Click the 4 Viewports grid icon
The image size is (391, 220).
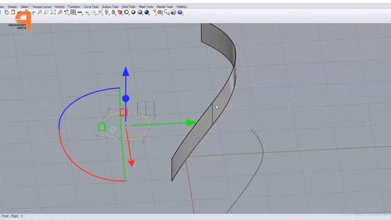(x=73, y=12)
